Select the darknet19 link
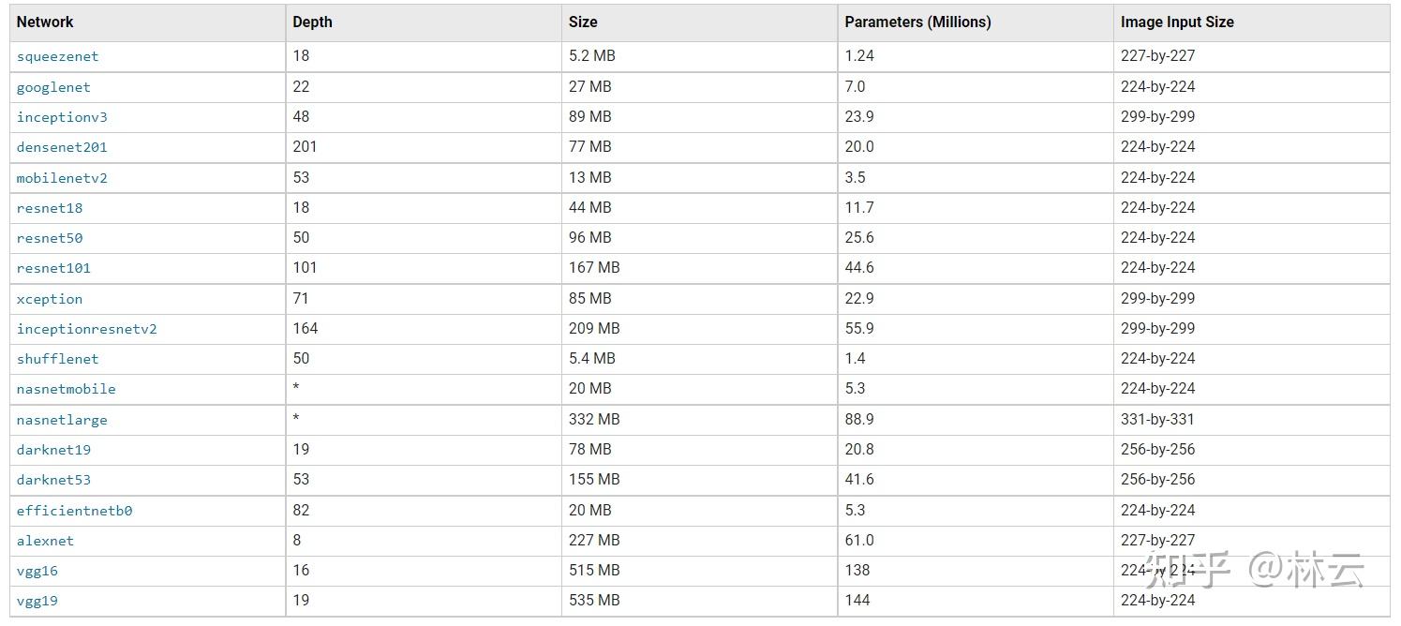Screen dimensions: 1401x626 point(53,450)
